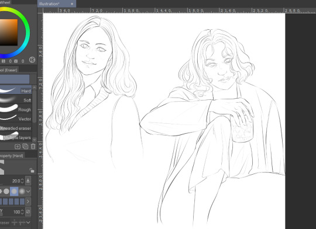Image resolution: width=316 pixels, height=229 pixels.
Task: Select the Soft eraser sub tool
Action: click(x=16, y=100)
